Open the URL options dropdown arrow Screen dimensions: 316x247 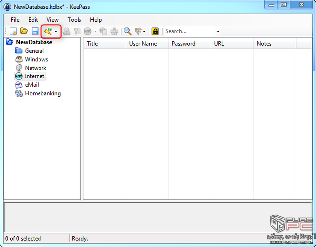[x=95, y=31]
